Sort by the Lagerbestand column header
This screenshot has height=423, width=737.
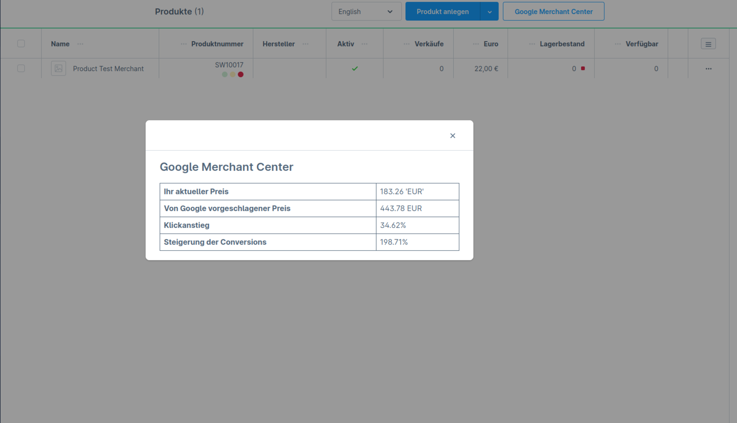coord(562,44)
